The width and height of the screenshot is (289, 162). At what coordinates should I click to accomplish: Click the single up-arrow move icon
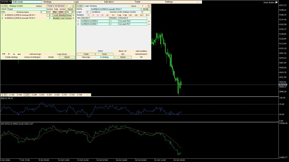tap(14, 54)
